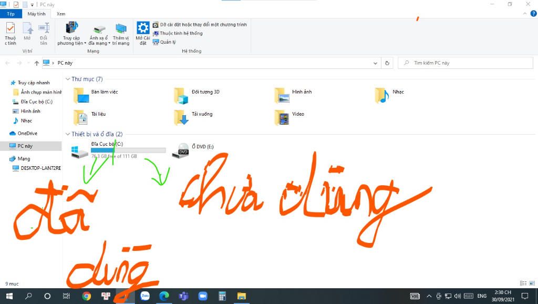Image resolution: width=538 pixels, height=304 pixels.
Task: Open the quick access toolbar dropdown
Action: click(32, 4)
